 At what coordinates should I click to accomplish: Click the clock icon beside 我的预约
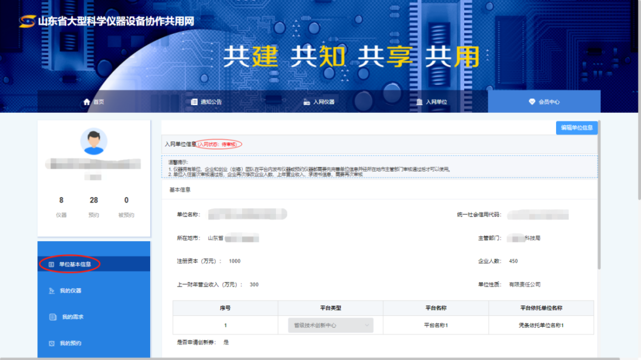pos(52,343)
